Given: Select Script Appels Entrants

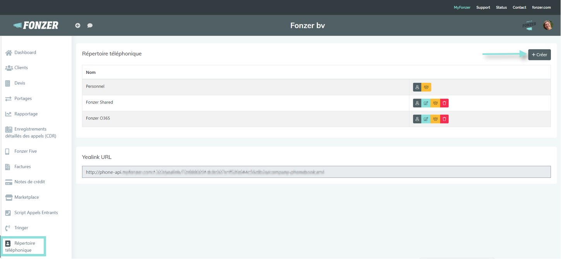Looking at the screenshot, I should click(32, 213).
